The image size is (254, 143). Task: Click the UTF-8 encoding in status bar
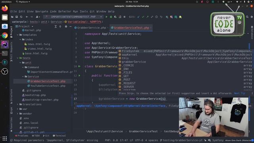[x=139, y=140]
